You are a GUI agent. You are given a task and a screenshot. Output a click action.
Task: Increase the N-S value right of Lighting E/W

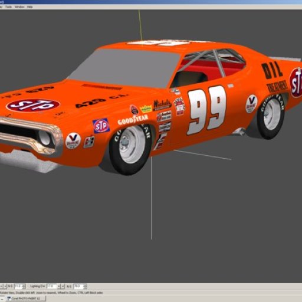[x=86, y=285]
